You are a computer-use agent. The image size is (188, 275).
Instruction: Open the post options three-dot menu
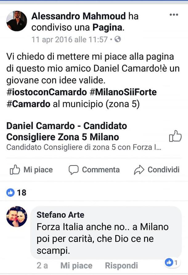click(x=174, y=15)
